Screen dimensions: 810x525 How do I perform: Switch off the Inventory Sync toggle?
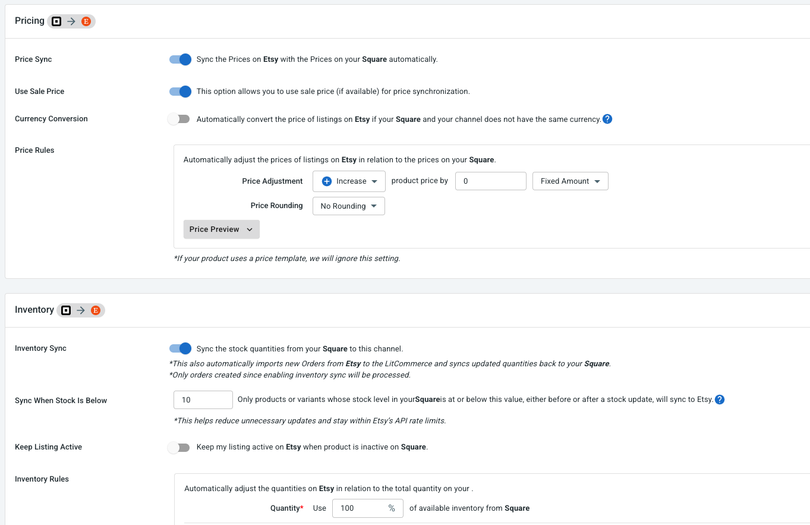[180, 348]
